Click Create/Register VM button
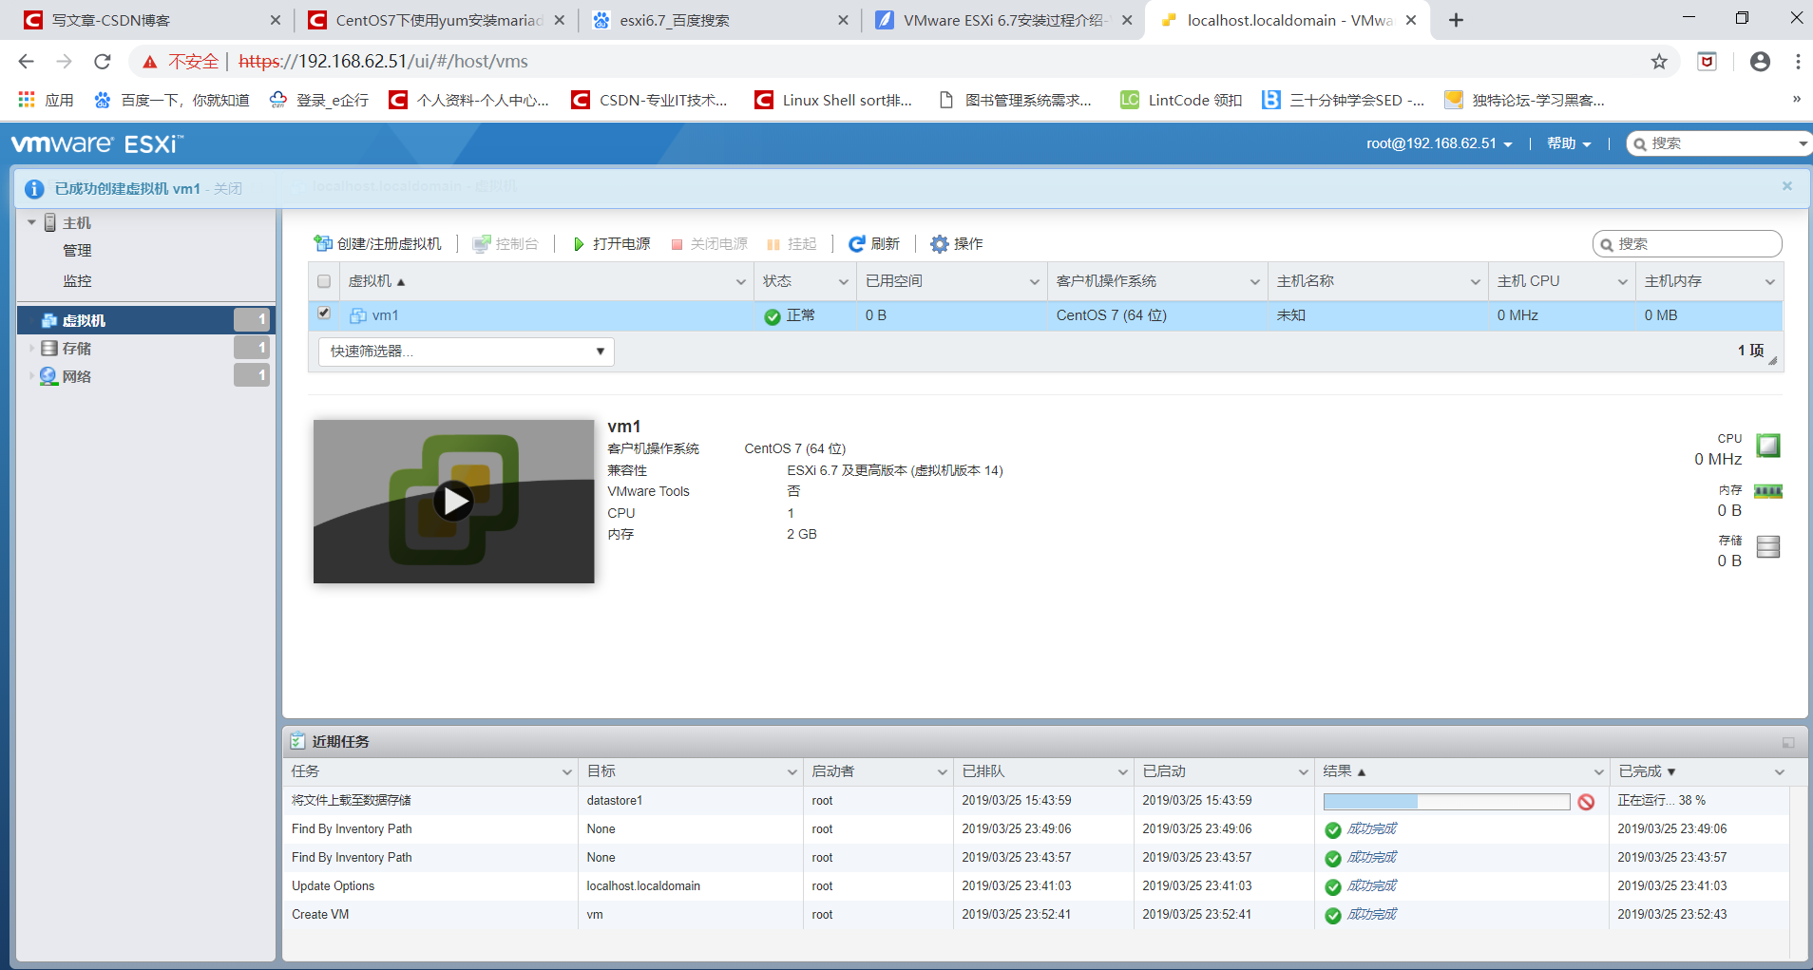This screenshot has width=1813, height=970. 377,244
